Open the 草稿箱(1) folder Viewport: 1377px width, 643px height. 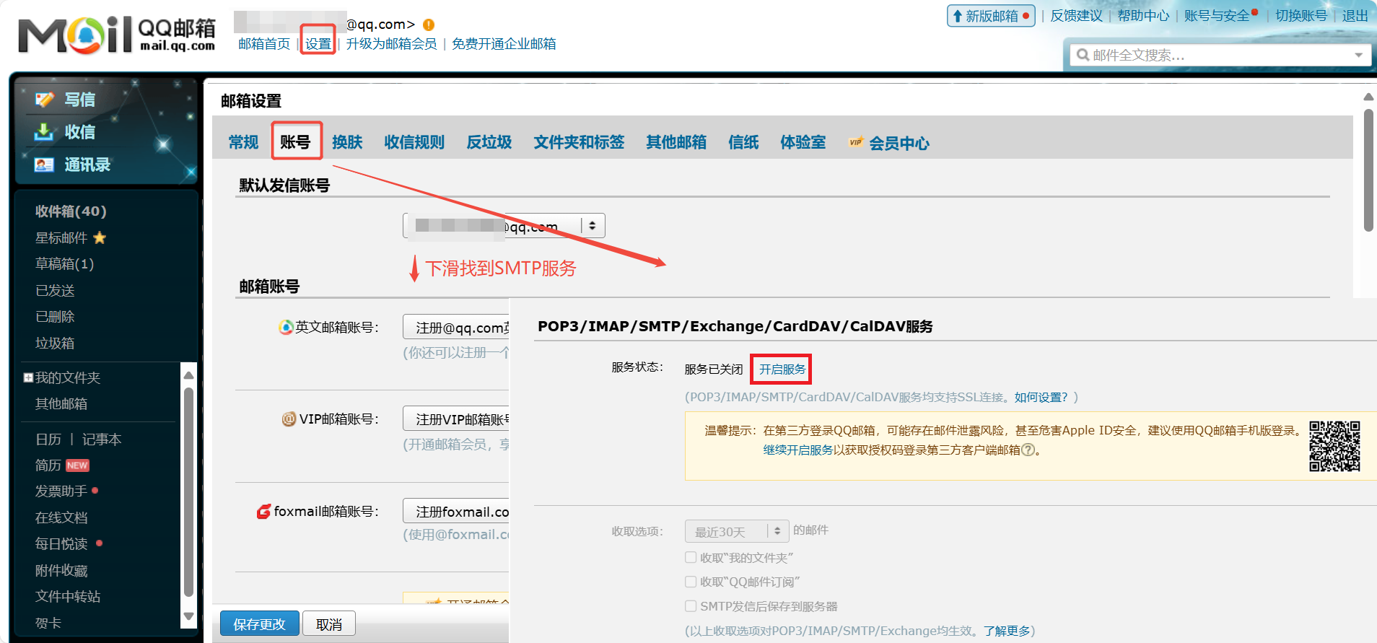65,264
